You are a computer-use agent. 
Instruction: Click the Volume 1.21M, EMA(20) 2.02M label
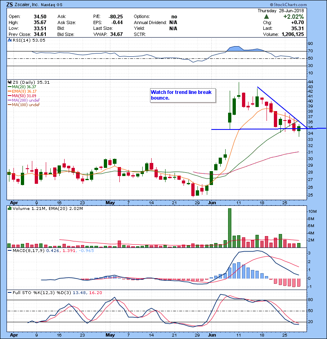click(x=47, y=208)
